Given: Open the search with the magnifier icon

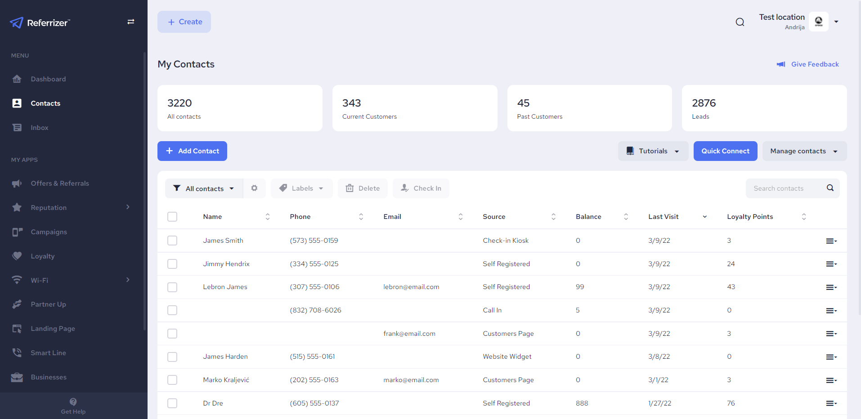Looking at the screenshot, I should click(x=740, y=22).
